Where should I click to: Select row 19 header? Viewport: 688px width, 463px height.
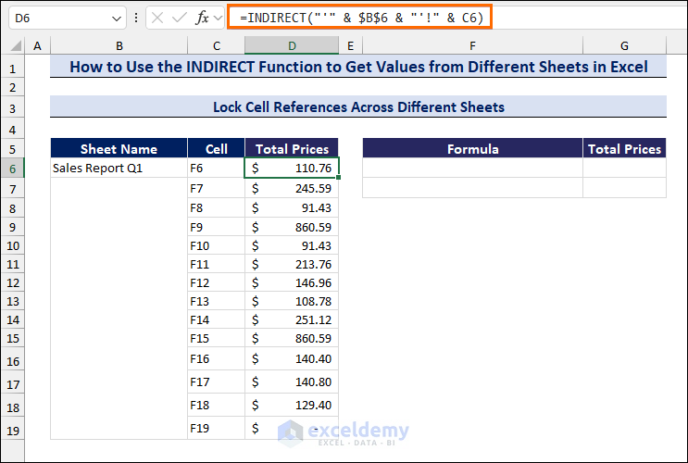[x=13, y=430]
